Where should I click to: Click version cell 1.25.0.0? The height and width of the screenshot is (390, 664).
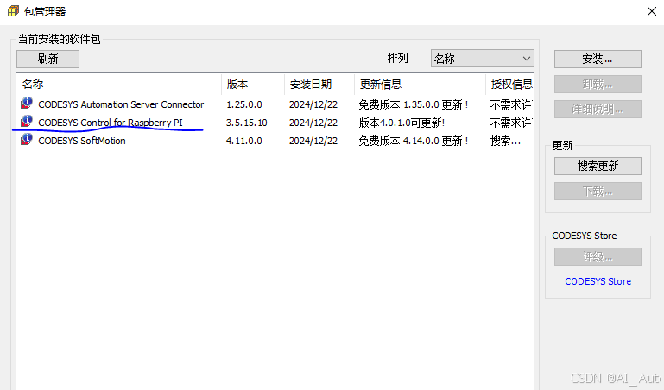(243, 104)
